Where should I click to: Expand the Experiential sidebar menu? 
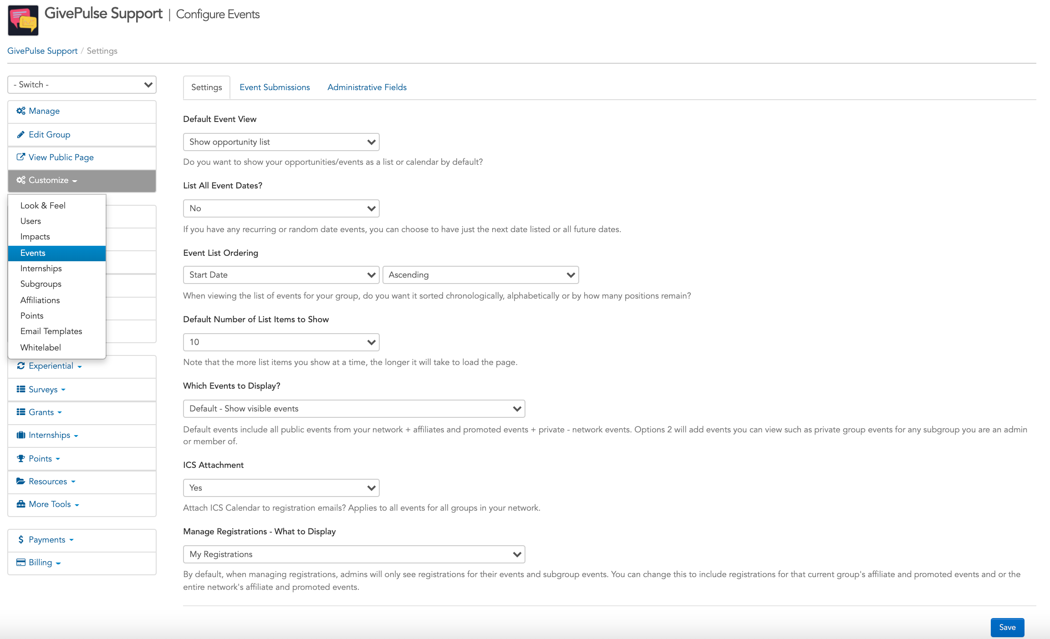(x=82, y=366)
